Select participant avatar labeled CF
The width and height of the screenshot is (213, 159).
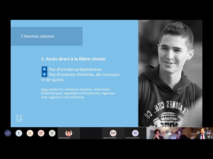(x=41, y=133)
